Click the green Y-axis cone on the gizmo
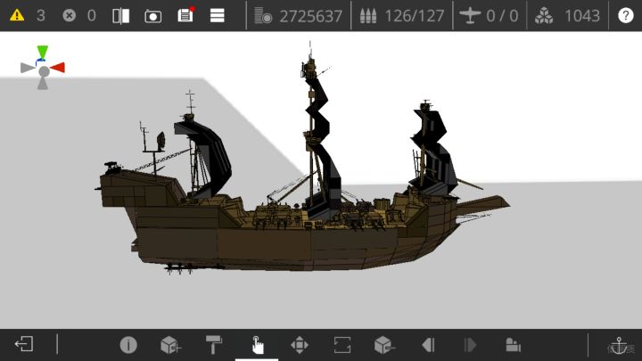642x361 pixels. [x=43, y=53]
